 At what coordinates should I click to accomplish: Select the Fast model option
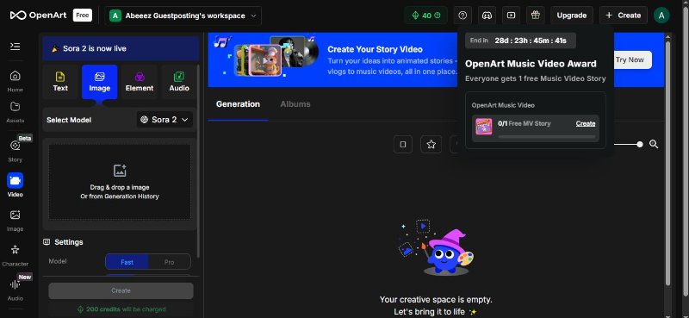(x=127, y=262)
